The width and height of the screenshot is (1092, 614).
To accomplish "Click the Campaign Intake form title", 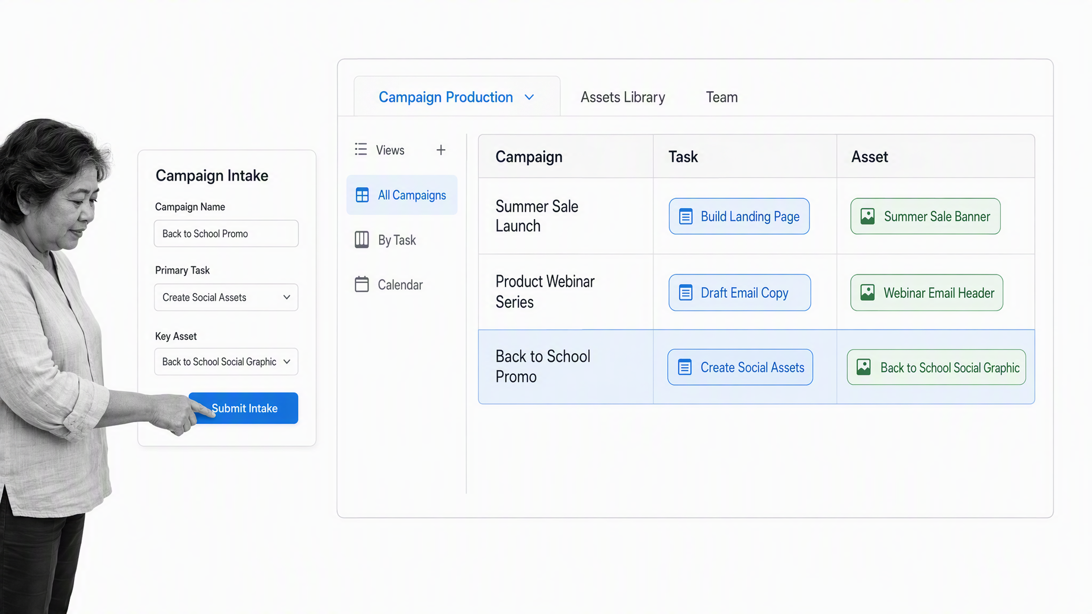I will coord(212,175).
